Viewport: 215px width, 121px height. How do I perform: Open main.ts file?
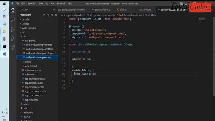tap(27, 117)
